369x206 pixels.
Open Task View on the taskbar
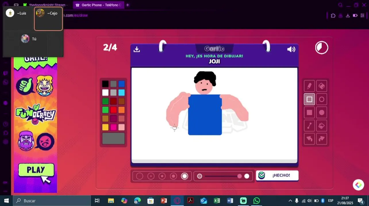(x=97, y=201)
